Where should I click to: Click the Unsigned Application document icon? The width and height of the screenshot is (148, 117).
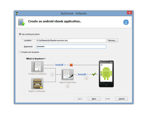37,67
